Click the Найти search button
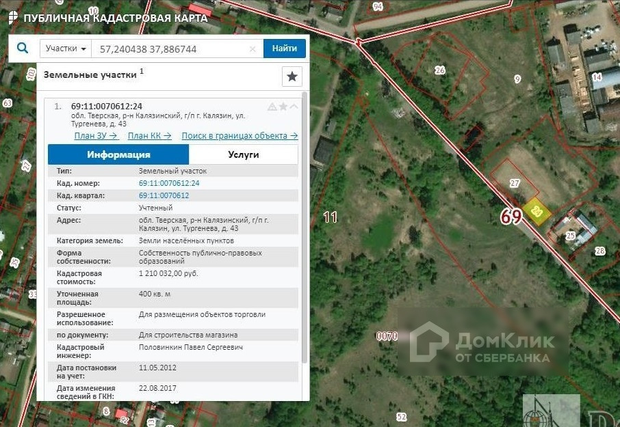This screenshot has width=620, height=427. [284, 49]
